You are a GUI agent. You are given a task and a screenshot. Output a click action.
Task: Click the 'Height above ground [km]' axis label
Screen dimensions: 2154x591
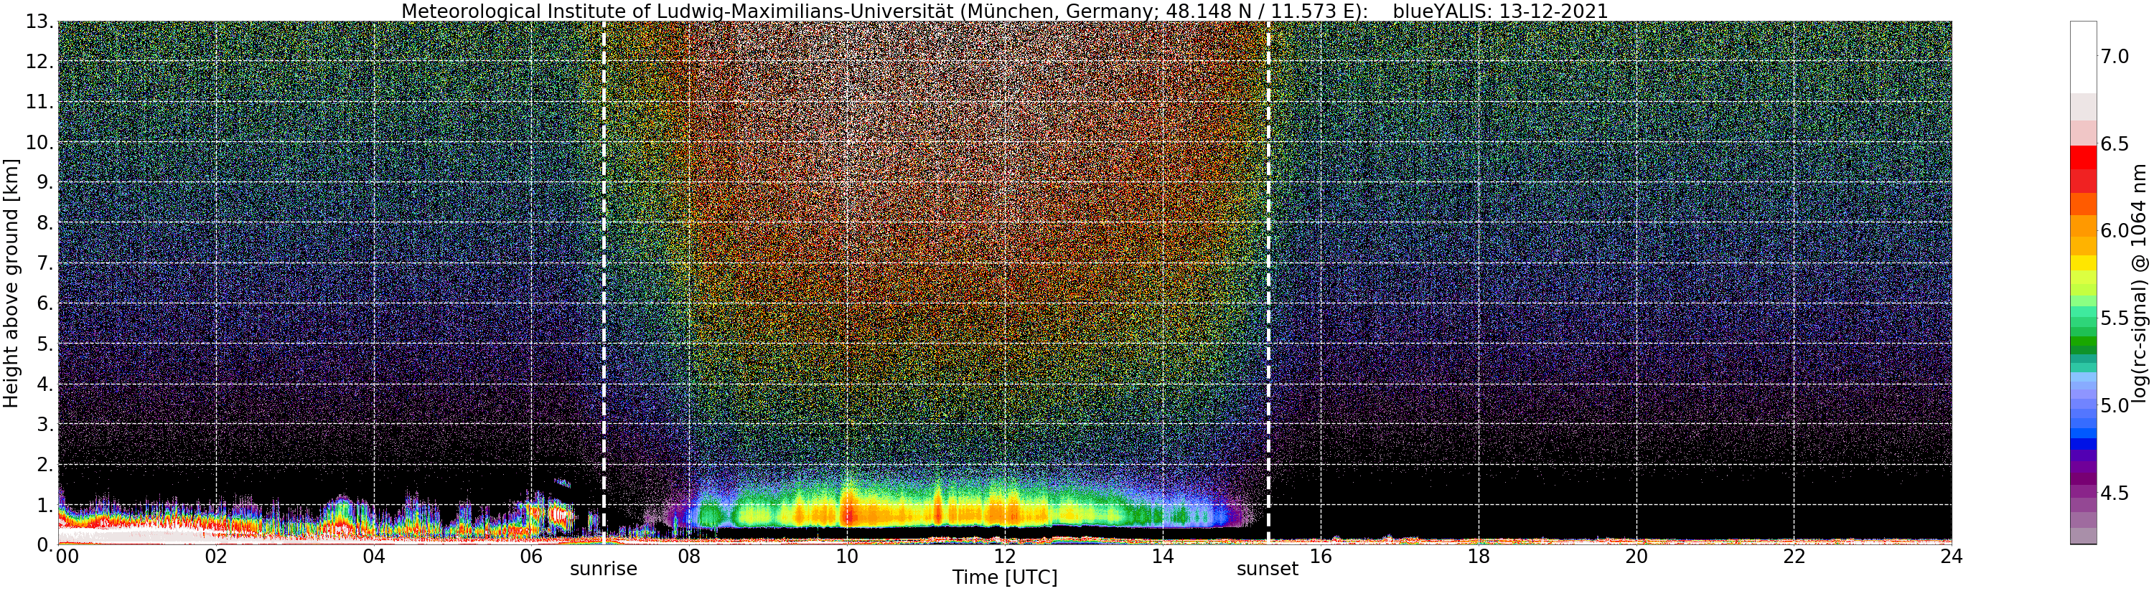[x=11, y=283]
